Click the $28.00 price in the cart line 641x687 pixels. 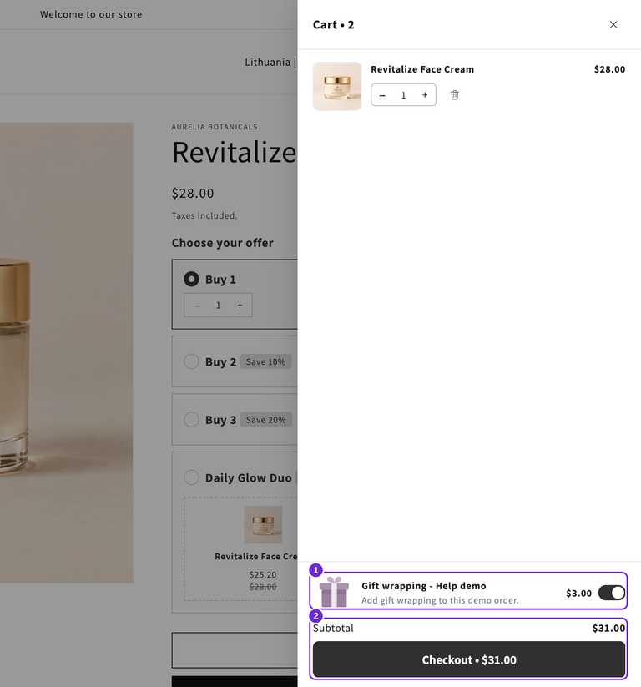pyautogui.click(x=609, y=69)
